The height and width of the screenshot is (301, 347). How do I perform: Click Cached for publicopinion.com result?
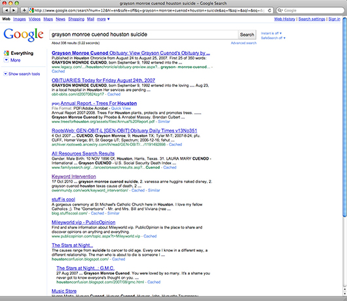(x=150, y=236)
